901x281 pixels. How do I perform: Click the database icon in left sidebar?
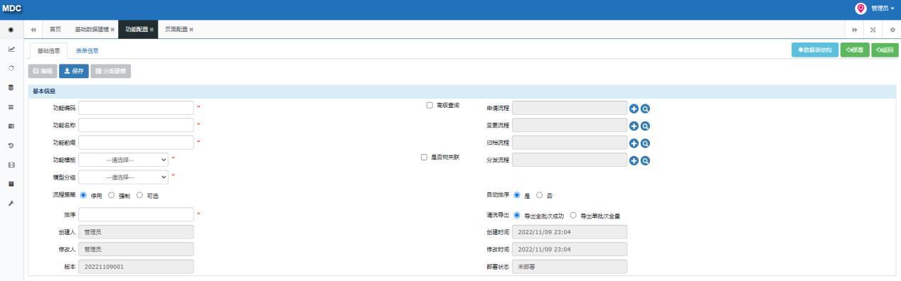click(11, 87)
